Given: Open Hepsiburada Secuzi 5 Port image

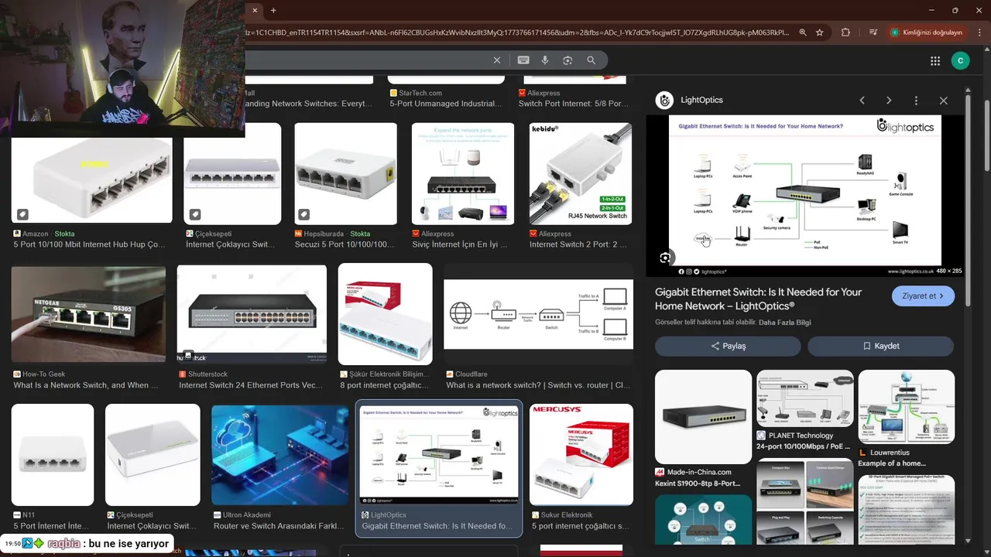Looking at the screenshot, I should [x=345, y=173].
